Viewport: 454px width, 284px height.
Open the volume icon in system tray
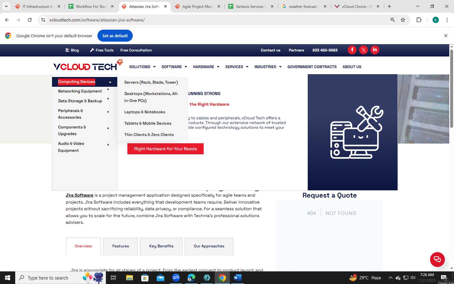(413, 278)
